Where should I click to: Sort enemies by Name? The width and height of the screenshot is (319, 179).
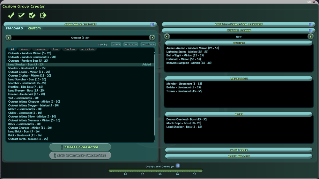click(116, 45)
